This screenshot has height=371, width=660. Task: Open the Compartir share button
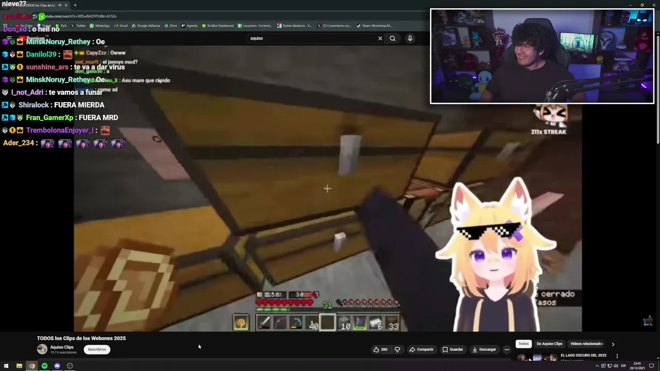pyautogui.click(x=421, y=349)
